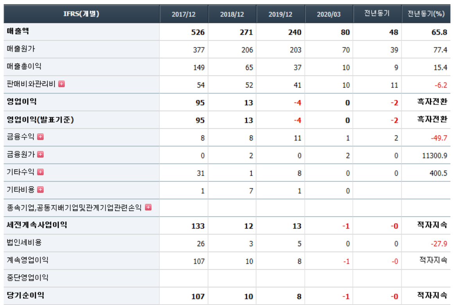Image resolution: width=454 pixels, height=305 pixels.
Task: Select 기타수익 value 31 for 2017/12
Action: 201,173
